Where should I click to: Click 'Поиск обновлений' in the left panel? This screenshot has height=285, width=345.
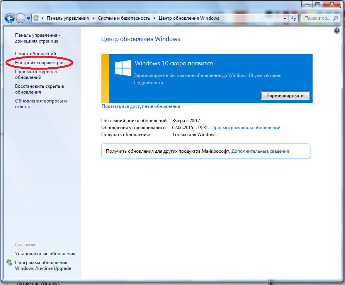click(36, 54)
